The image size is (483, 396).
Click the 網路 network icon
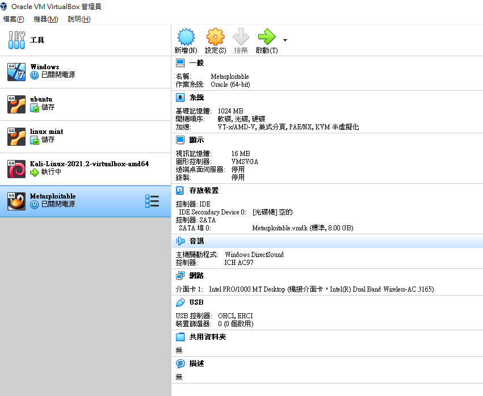(180, 276)
